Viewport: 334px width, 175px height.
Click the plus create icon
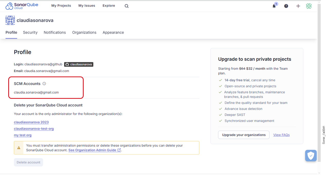click(x=298, y=6)
